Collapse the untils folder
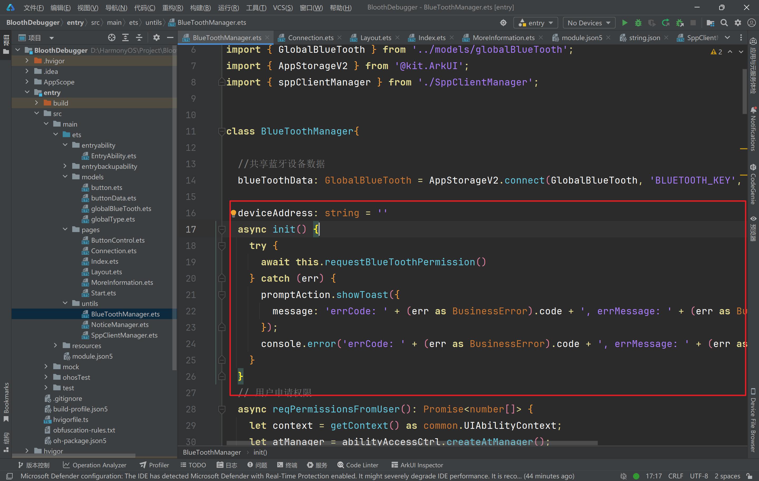This screenshot has height=481, width=759. tap(65, 304)
